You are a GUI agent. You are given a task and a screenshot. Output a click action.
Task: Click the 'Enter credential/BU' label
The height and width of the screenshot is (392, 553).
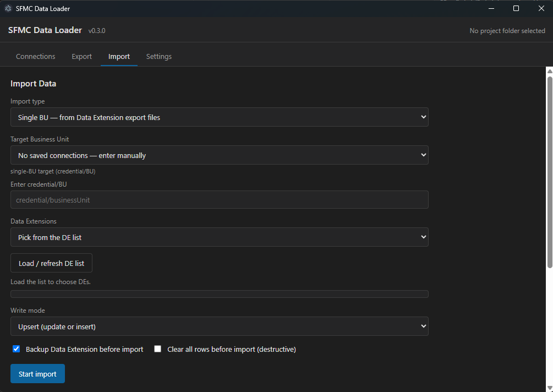click(x=39, y=184)
